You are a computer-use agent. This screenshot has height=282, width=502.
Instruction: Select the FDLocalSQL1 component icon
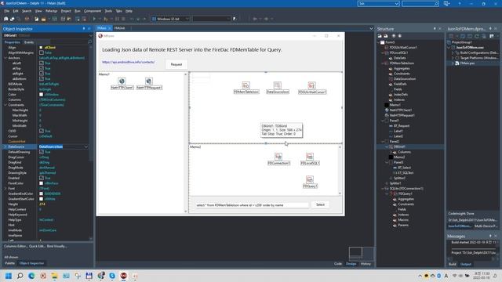click(x=310, y=157)
